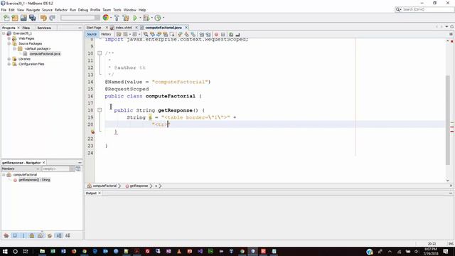Image resolution: width=455 pixels, height=256 pixels.
Task: Expand the Configuration Files tree node
Action: pyautogui.click(x=9, y=64)
